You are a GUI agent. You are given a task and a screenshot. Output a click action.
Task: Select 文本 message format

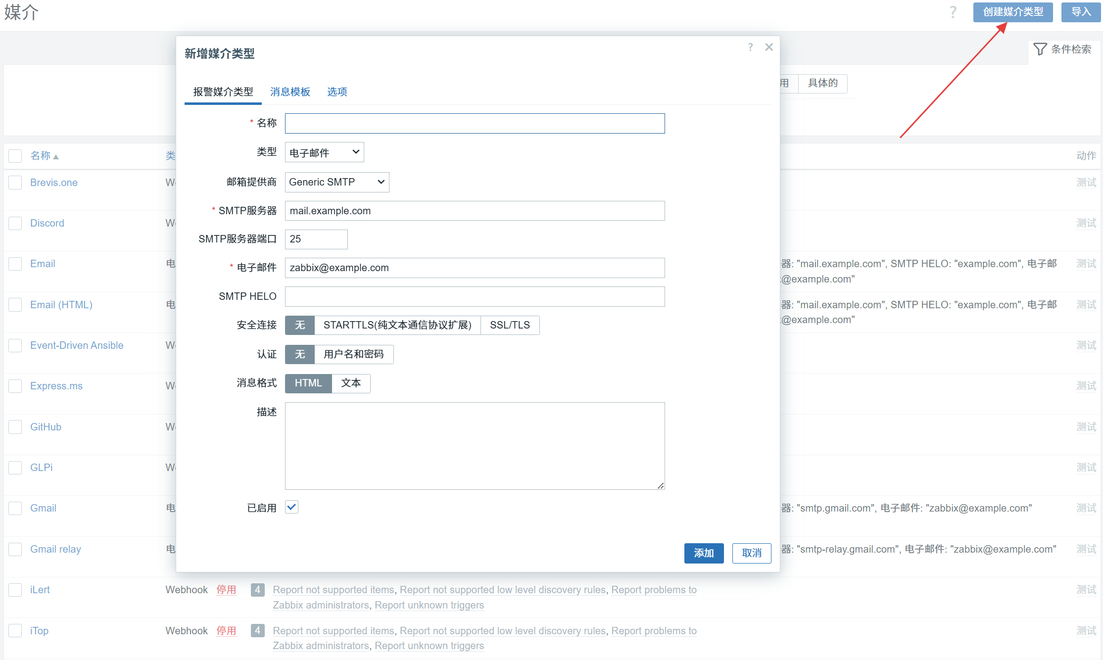(351, 383)
